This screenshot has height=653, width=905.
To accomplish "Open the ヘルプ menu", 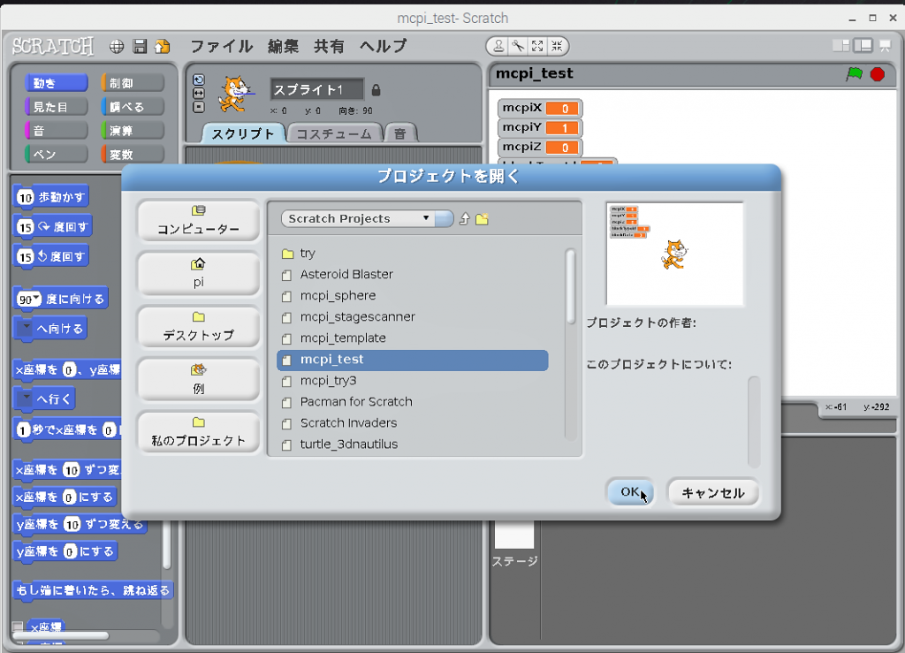I will tap(384, 46).
